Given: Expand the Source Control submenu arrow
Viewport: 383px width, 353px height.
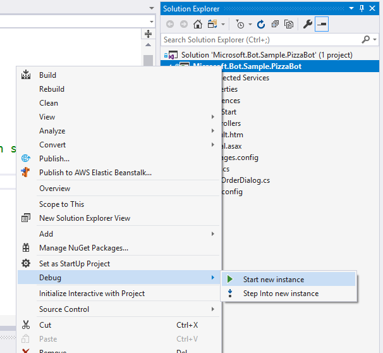Looking at the screenshot, I should [213, 309].
